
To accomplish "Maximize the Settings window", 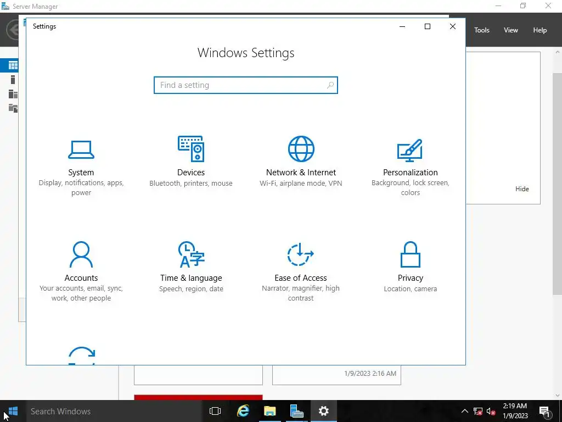I will pos(427,26).
